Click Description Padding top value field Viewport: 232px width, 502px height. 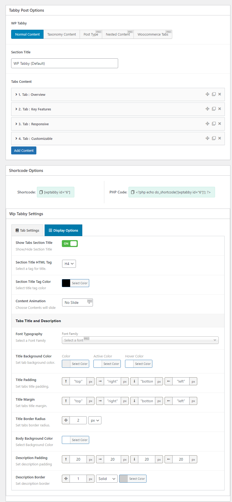tap(78, 459)
